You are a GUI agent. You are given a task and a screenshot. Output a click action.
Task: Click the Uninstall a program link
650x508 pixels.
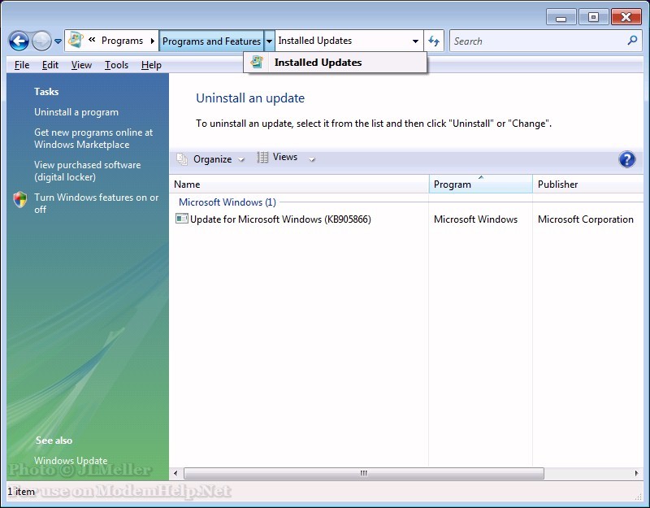tap(76, 112)
